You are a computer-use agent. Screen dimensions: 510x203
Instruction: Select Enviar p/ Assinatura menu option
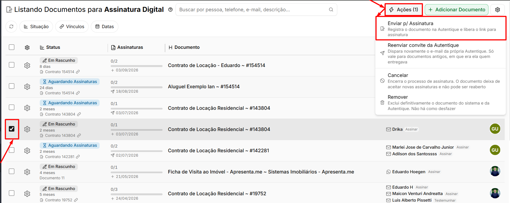[441, 29]
